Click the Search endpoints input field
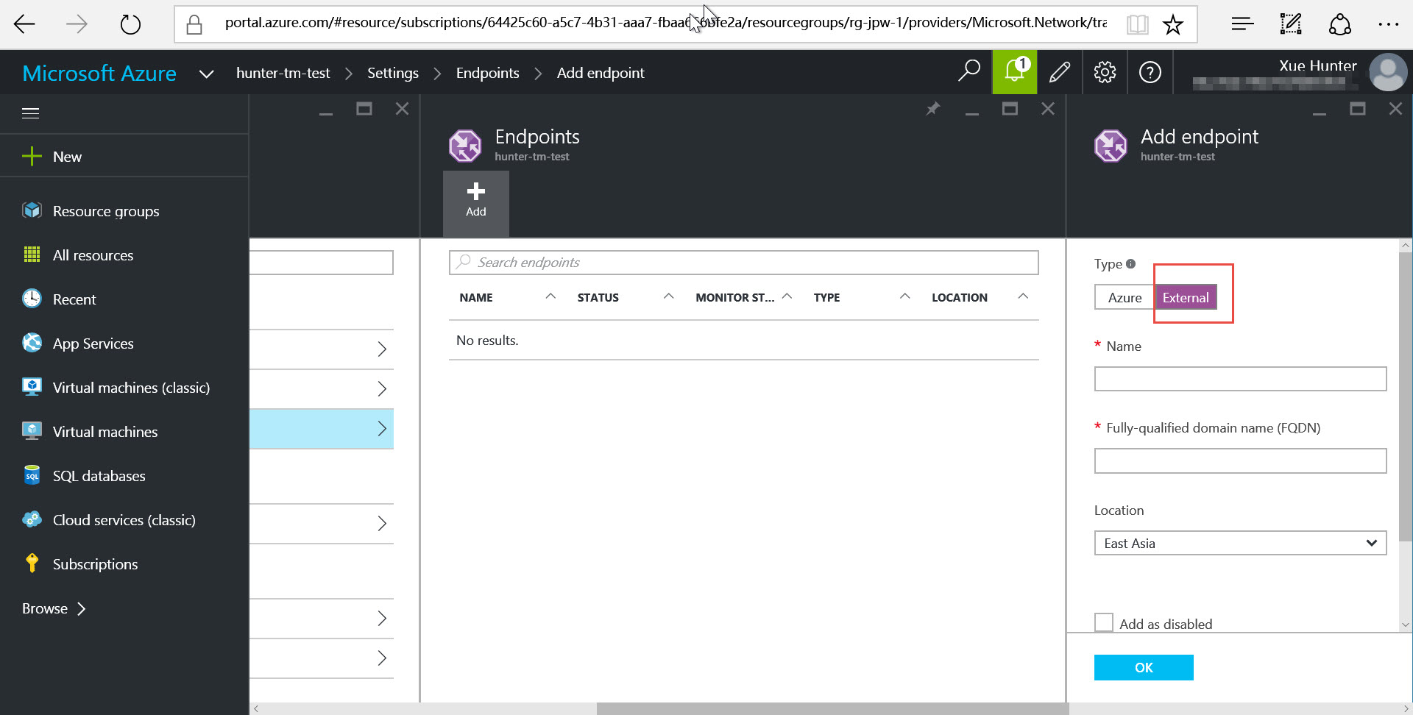This screenshot has width=1413, height=715. [743, 263]
